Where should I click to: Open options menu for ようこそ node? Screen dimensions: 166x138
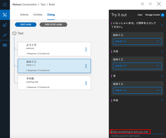[86, 49]
